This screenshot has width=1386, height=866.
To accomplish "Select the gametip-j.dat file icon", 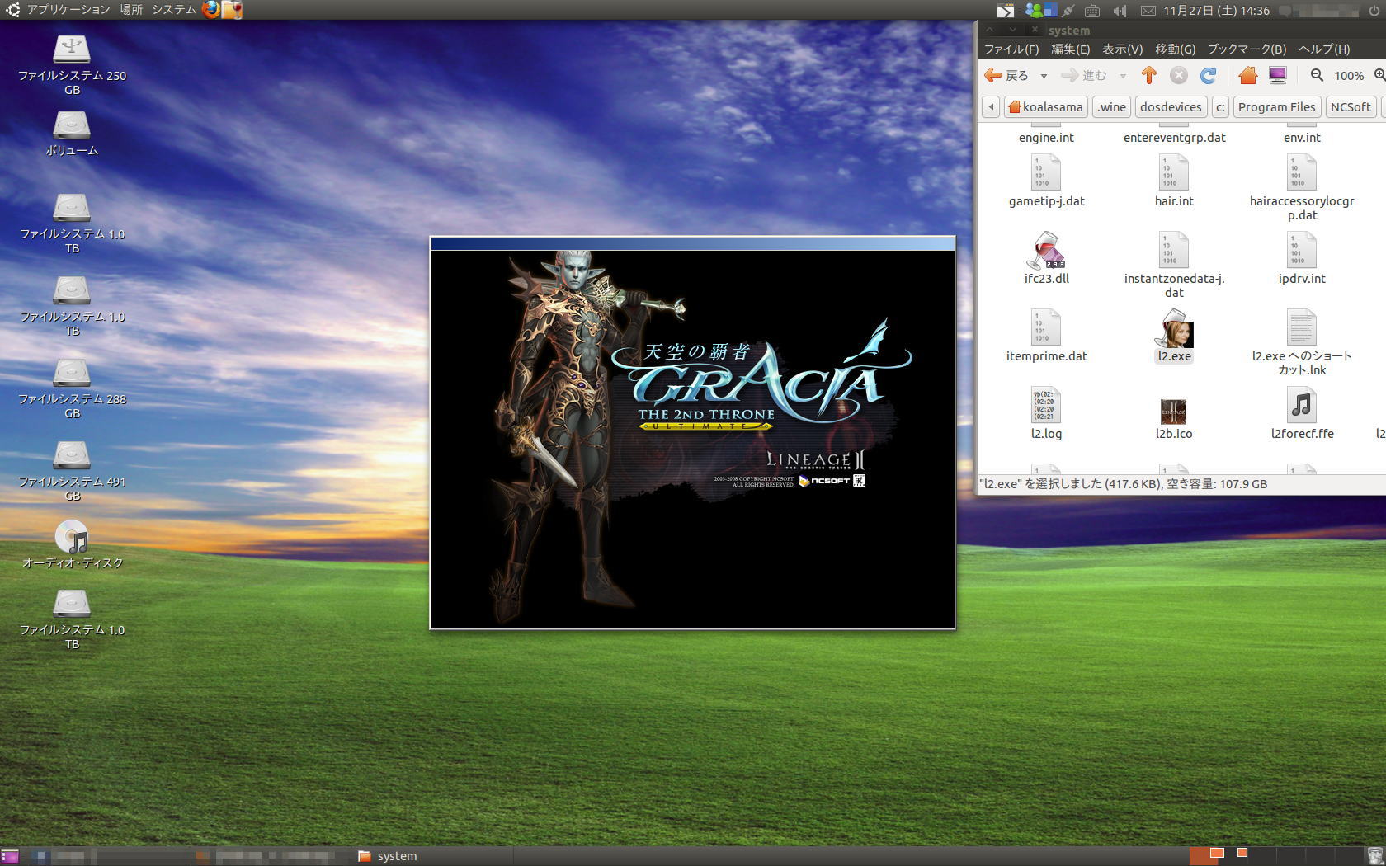I will click(x=1046, y=173).
